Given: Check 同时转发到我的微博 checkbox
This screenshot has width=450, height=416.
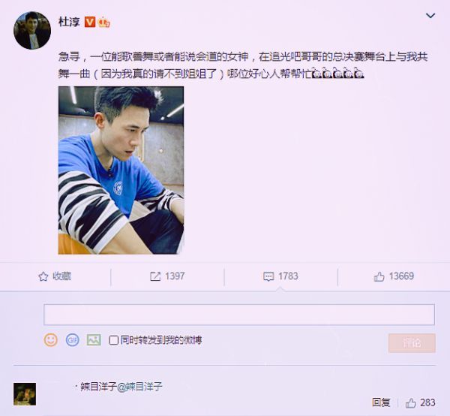Looking at the screenshot, I should (x=113, y=340).
